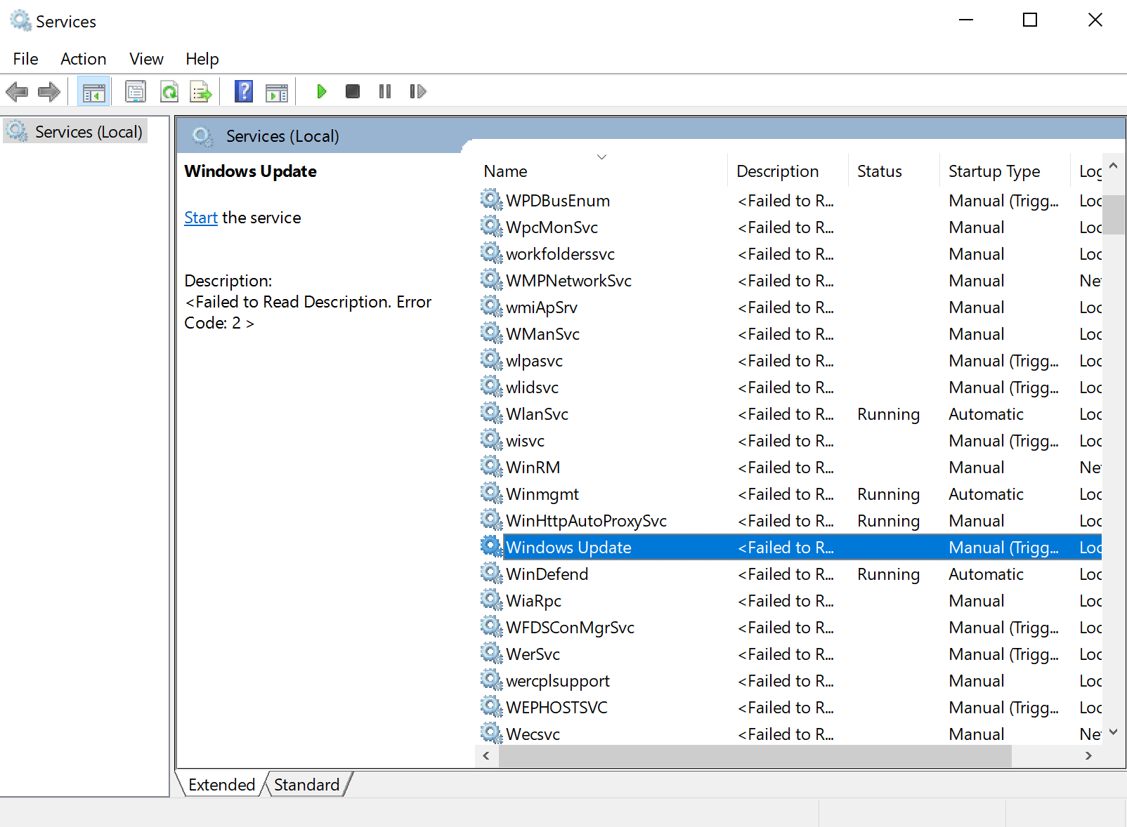1127x827 pixels.
Task: Open the File menu
Action: click(26, 59)
